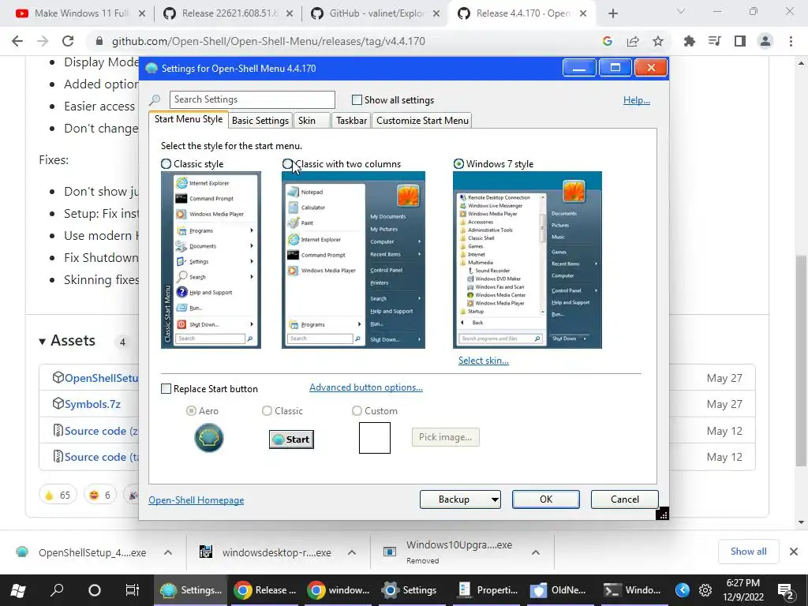Image resolution: width=808 pixels, height=606 pixels.
Task: Switch to Basic Settings tab
Action: click(260, 121)
